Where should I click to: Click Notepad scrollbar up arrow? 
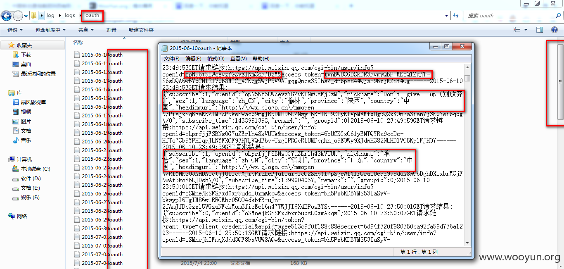coord(467,68)
